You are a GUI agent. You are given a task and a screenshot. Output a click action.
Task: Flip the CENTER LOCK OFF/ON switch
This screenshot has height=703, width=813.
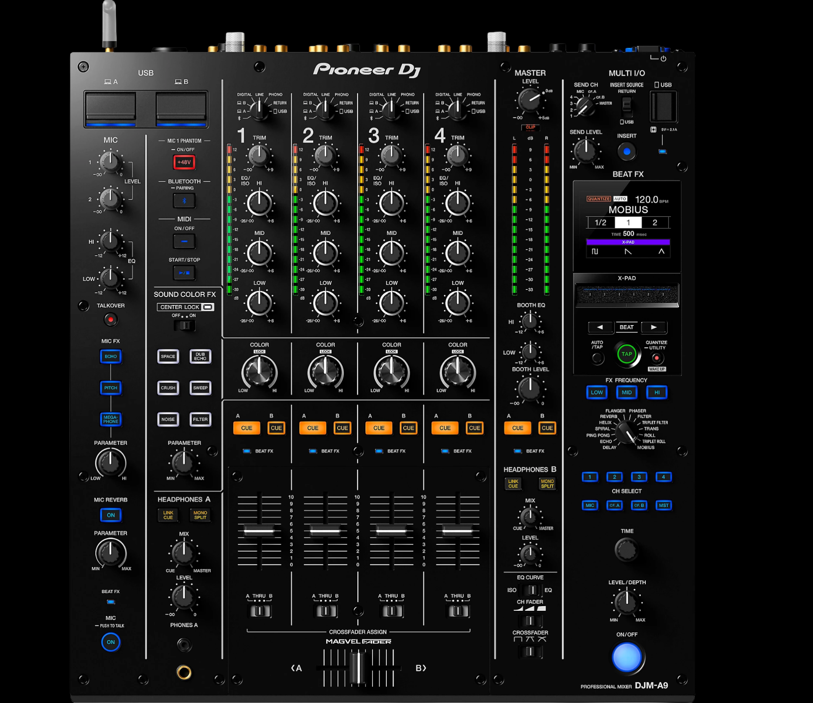coord(184,325)
